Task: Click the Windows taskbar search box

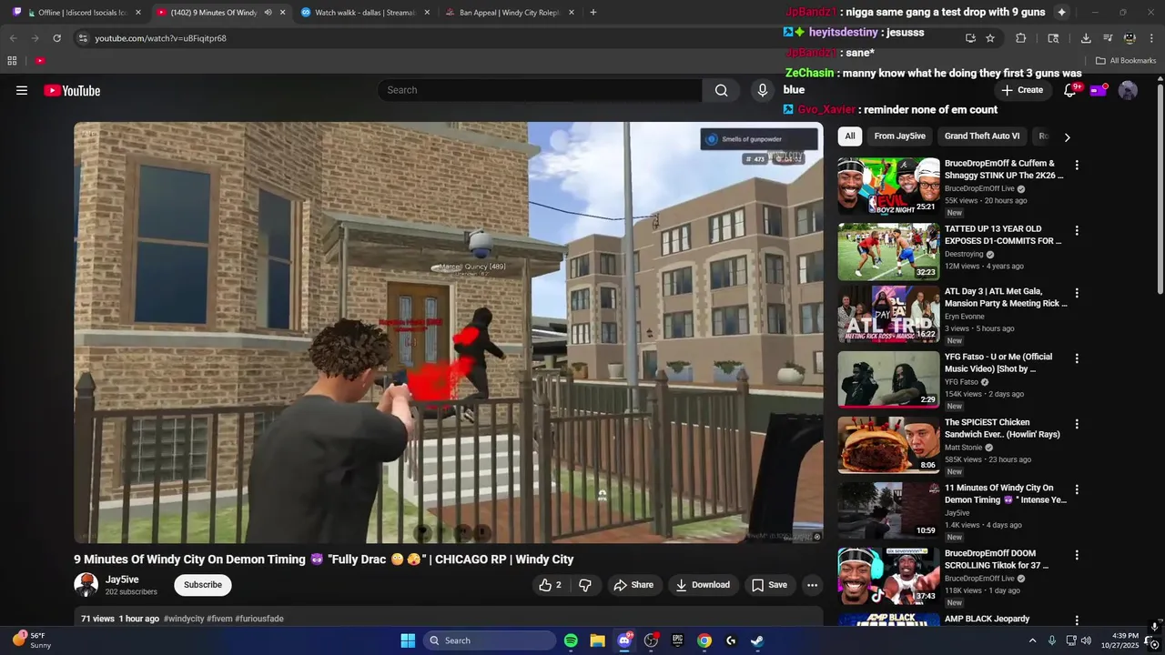Action: point(491,640)
